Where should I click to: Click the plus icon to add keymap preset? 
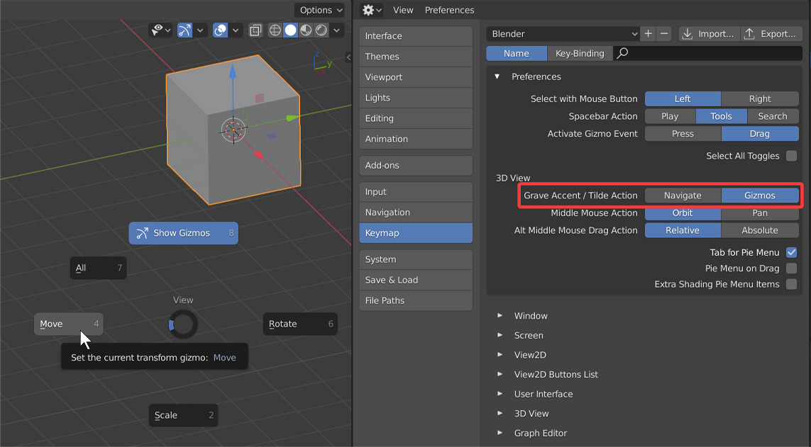pyautogui.click(x=648, y=33)
